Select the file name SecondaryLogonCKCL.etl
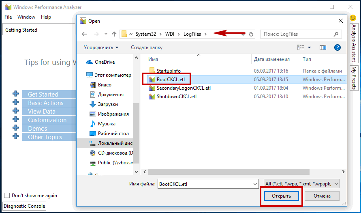Image resolution: width=361 pixels, height=213 pixels. [x=184, y=88]
